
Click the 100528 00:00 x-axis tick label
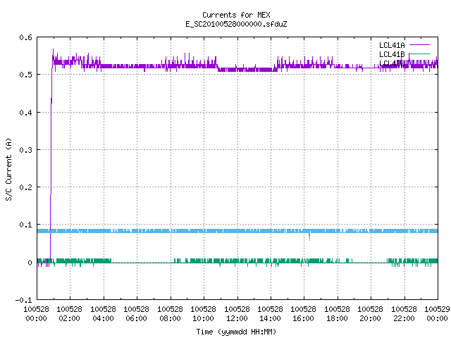pyautogui.click(x=36, y=314)
